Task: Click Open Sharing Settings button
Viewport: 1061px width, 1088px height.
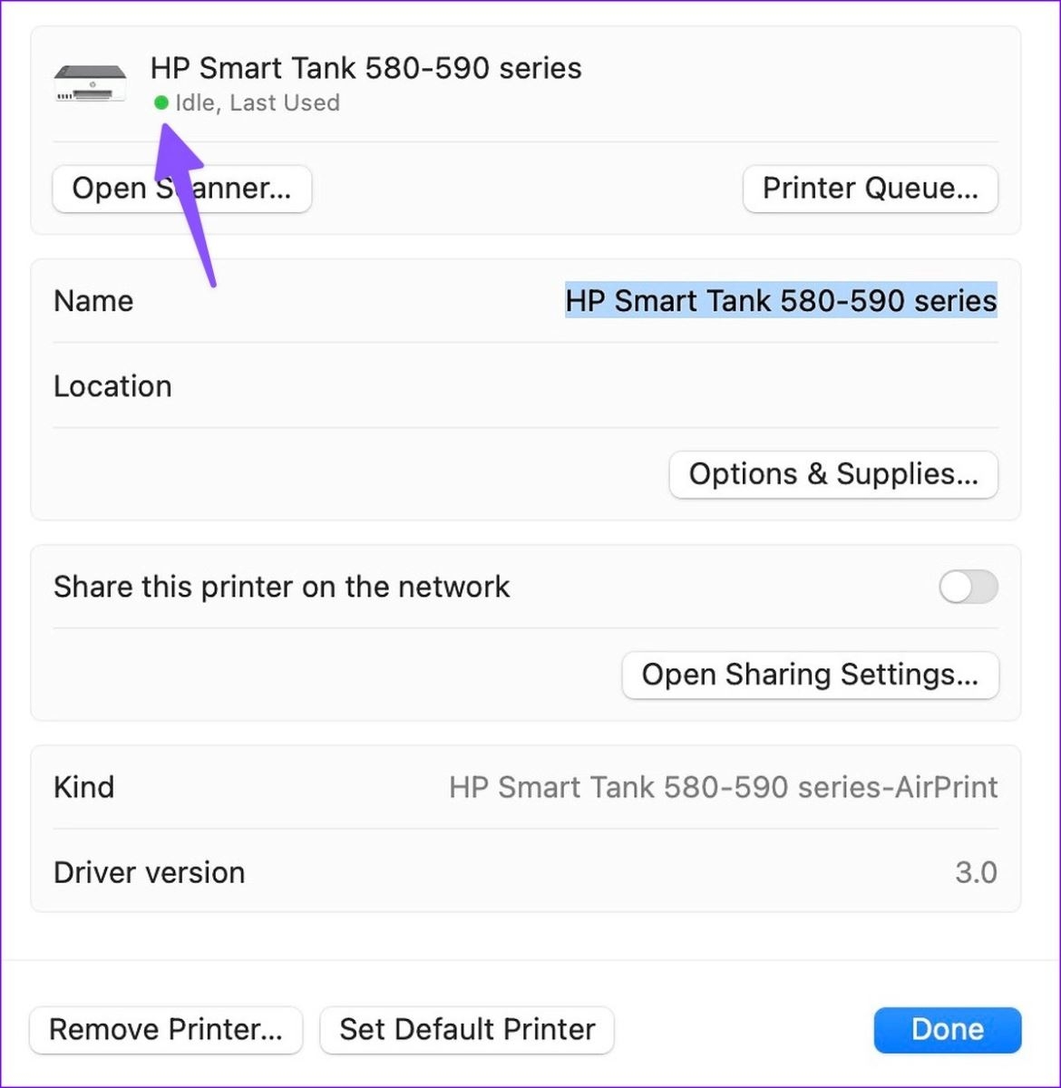Action: point(810,675)
